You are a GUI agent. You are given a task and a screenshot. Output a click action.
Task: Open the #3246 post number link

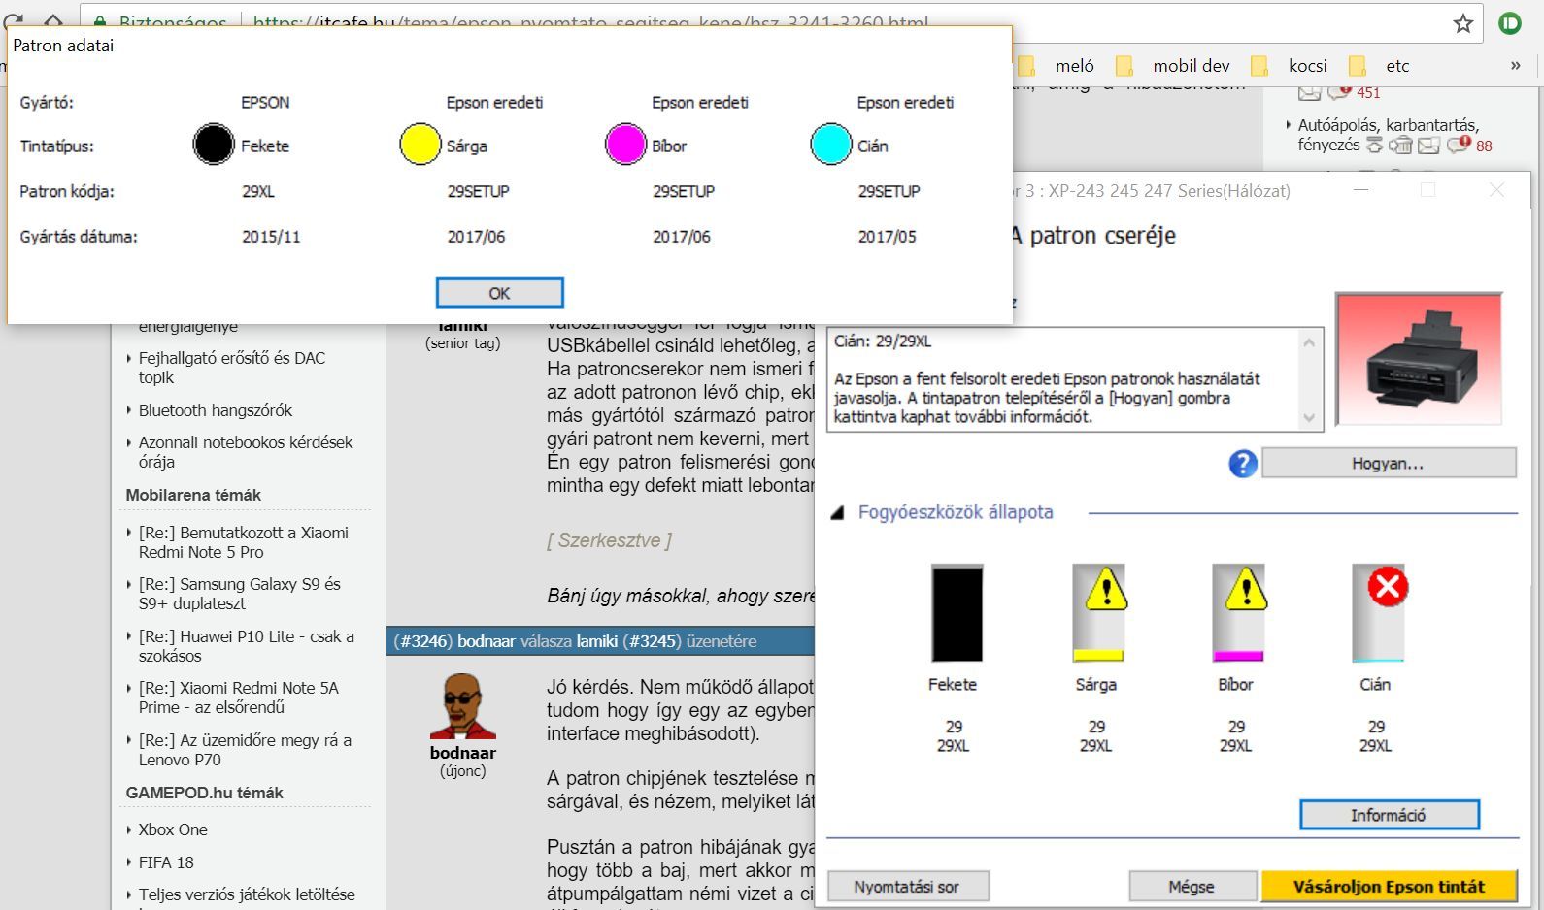[422, 641]
